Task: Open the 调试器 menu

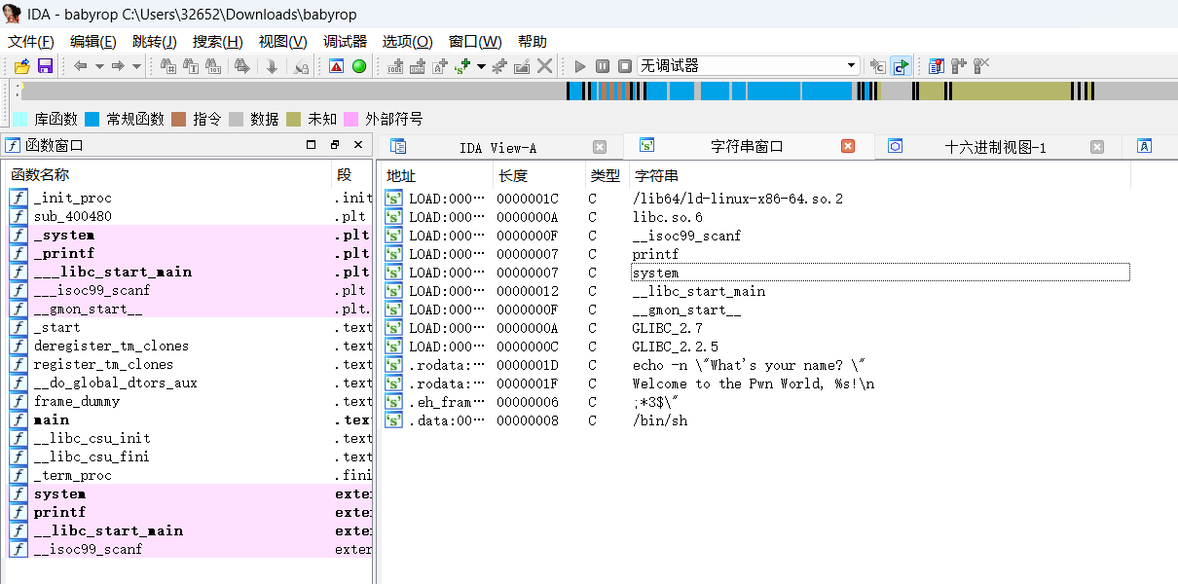Action: [345, 42]
